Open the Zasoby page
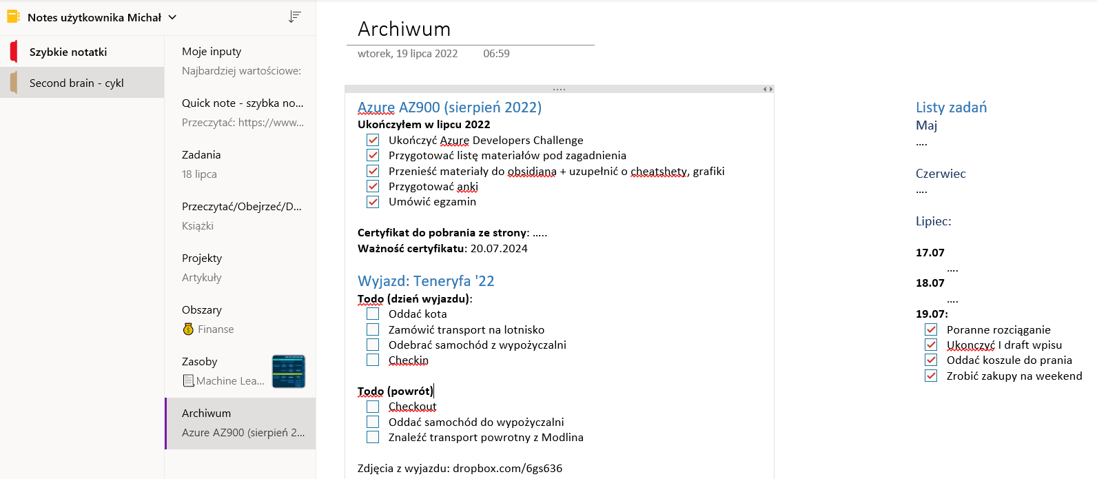 click(240, 371)
